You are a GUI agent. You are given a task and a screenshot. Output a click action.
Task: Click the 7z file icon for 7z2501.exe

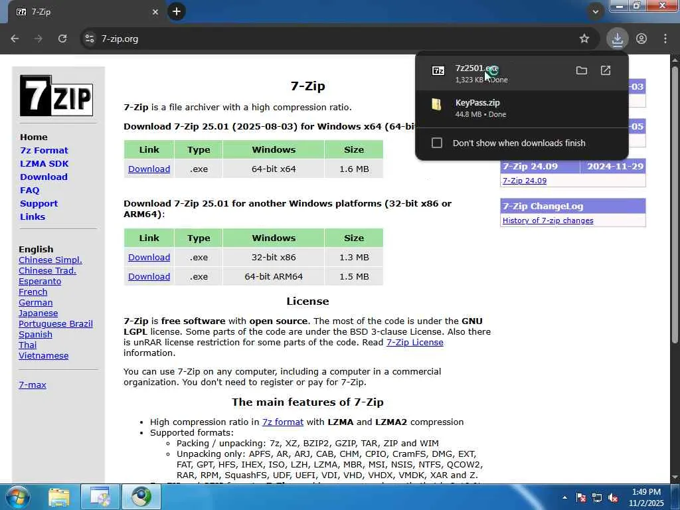[x=438, y=70]
